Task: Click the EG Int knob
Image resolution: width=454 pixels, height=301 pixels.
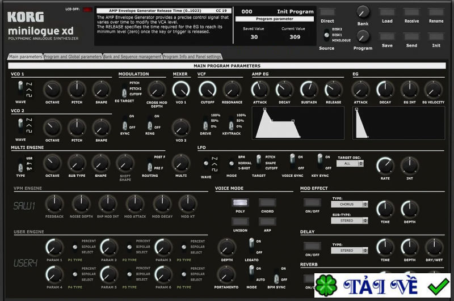Action: pos(409,90)
